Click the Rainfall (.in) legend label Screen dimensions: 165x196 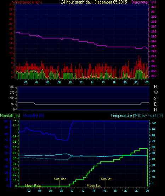pos(10,115)
